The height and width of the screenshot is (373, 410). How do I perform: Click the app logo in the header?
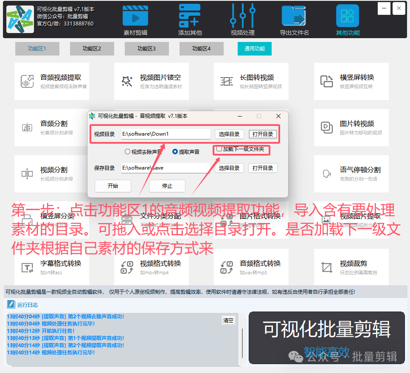tap(20, 19)
